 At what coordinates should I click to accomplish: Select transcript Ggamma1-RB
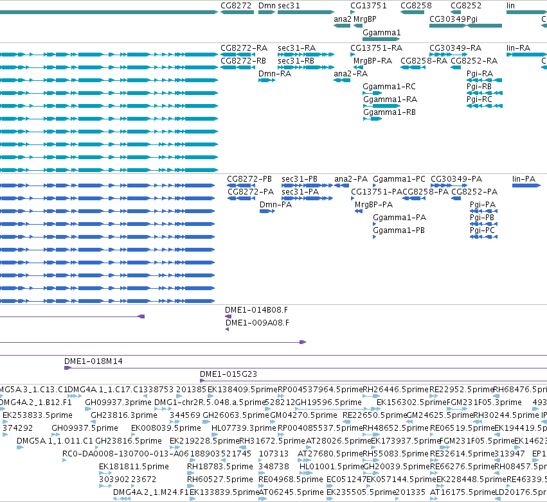pos(390,112)
